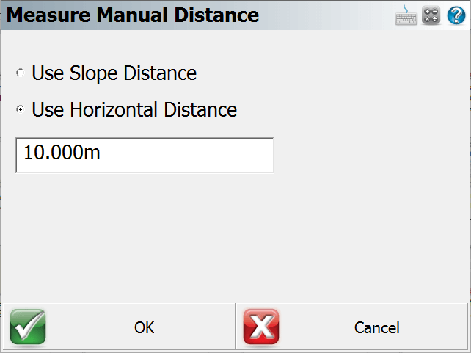This screenshot has height=353, width=471.
Task: Click the "Use Slope Distance" label text
Action: coord(114,73)
